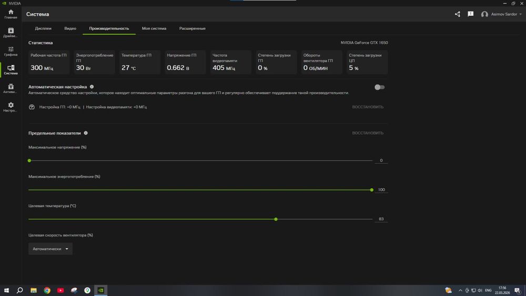526x296 pixels.
Task: Open the Расширенные tab
Action: [192, 28]
